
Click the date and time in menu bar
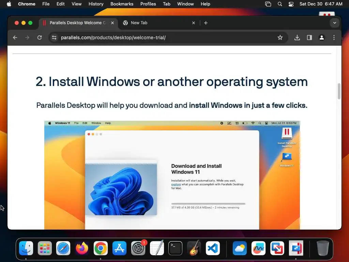click(x=321, y=4)
